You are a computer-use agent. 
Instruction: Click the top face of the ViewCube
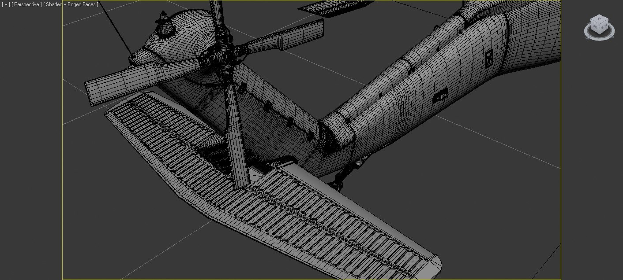click(x=600, y=19)
